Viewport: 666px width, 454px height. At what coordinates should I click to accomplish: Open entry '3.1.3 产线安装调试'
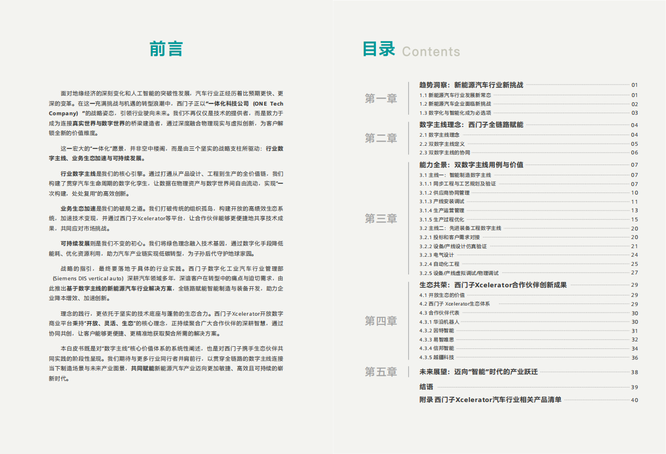(442, 202)
